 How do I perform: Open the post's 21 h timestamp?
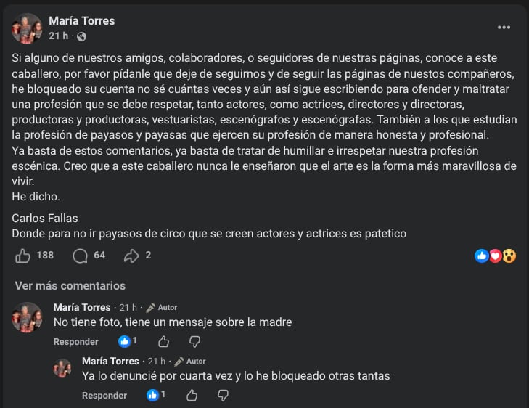click(x=58, y=36)
